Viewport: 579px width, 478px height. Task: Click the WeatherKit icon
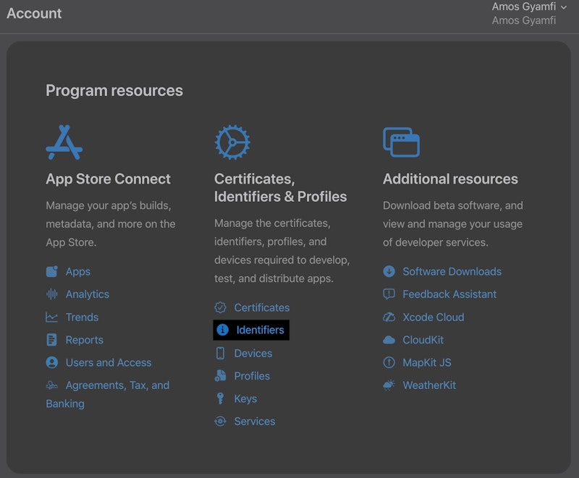point(389,385)
